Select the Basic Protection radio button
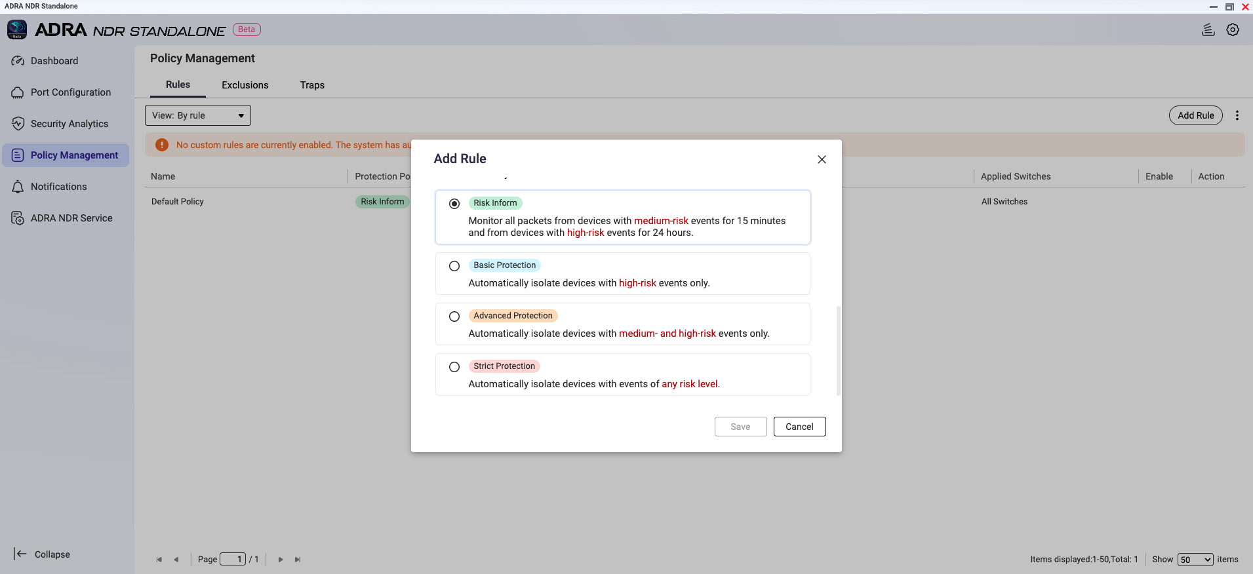 click(454, 266)
